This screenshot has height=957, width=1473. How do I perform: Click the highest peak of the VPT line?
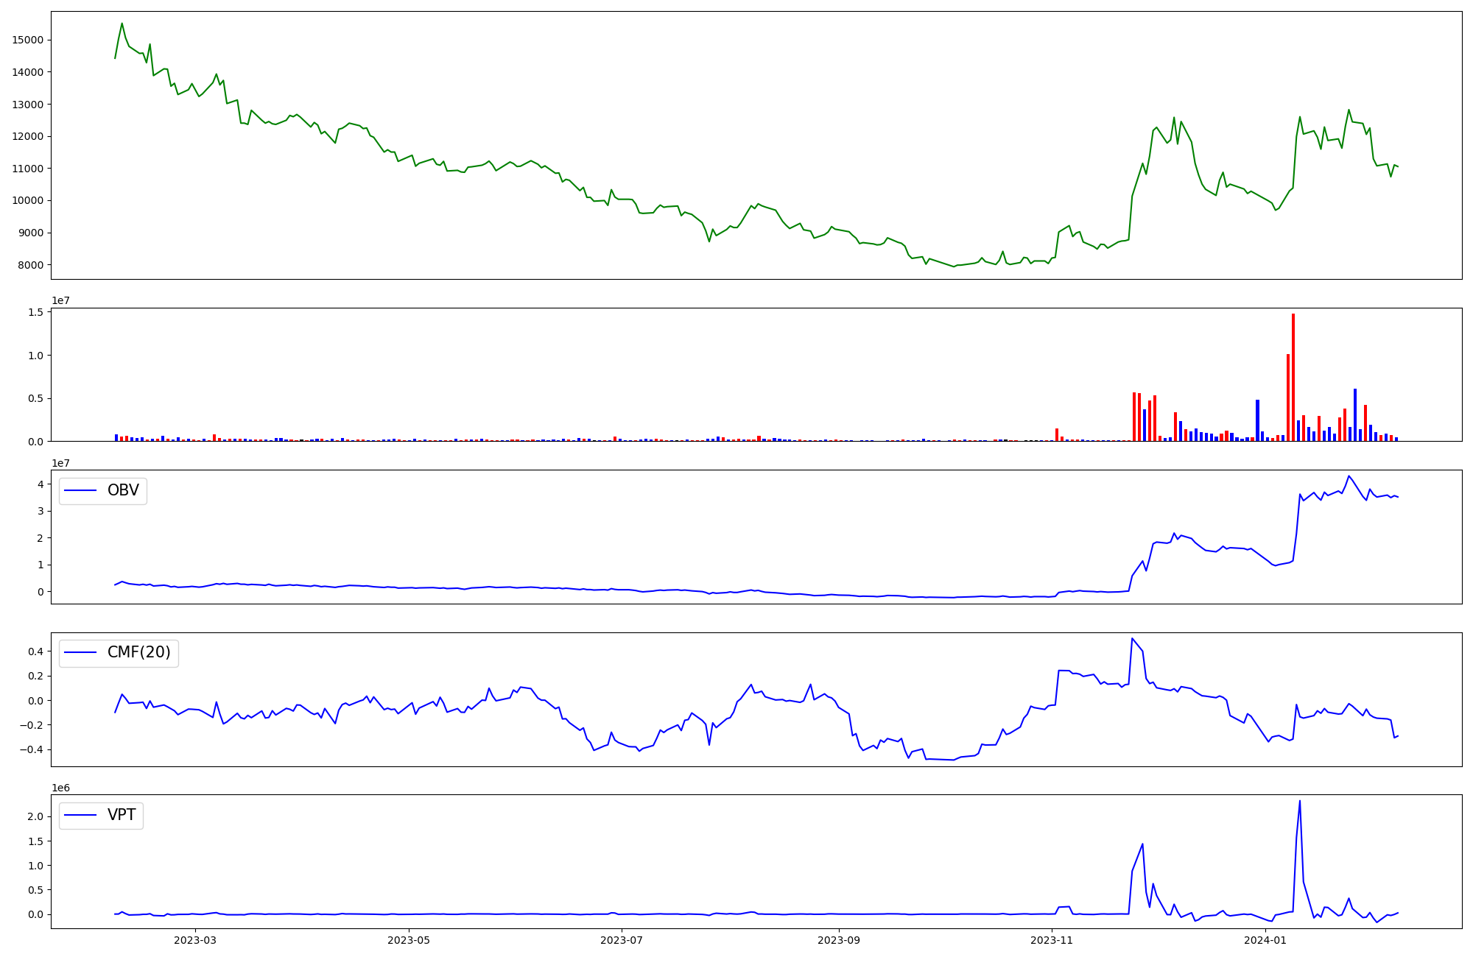[1300, 801]
